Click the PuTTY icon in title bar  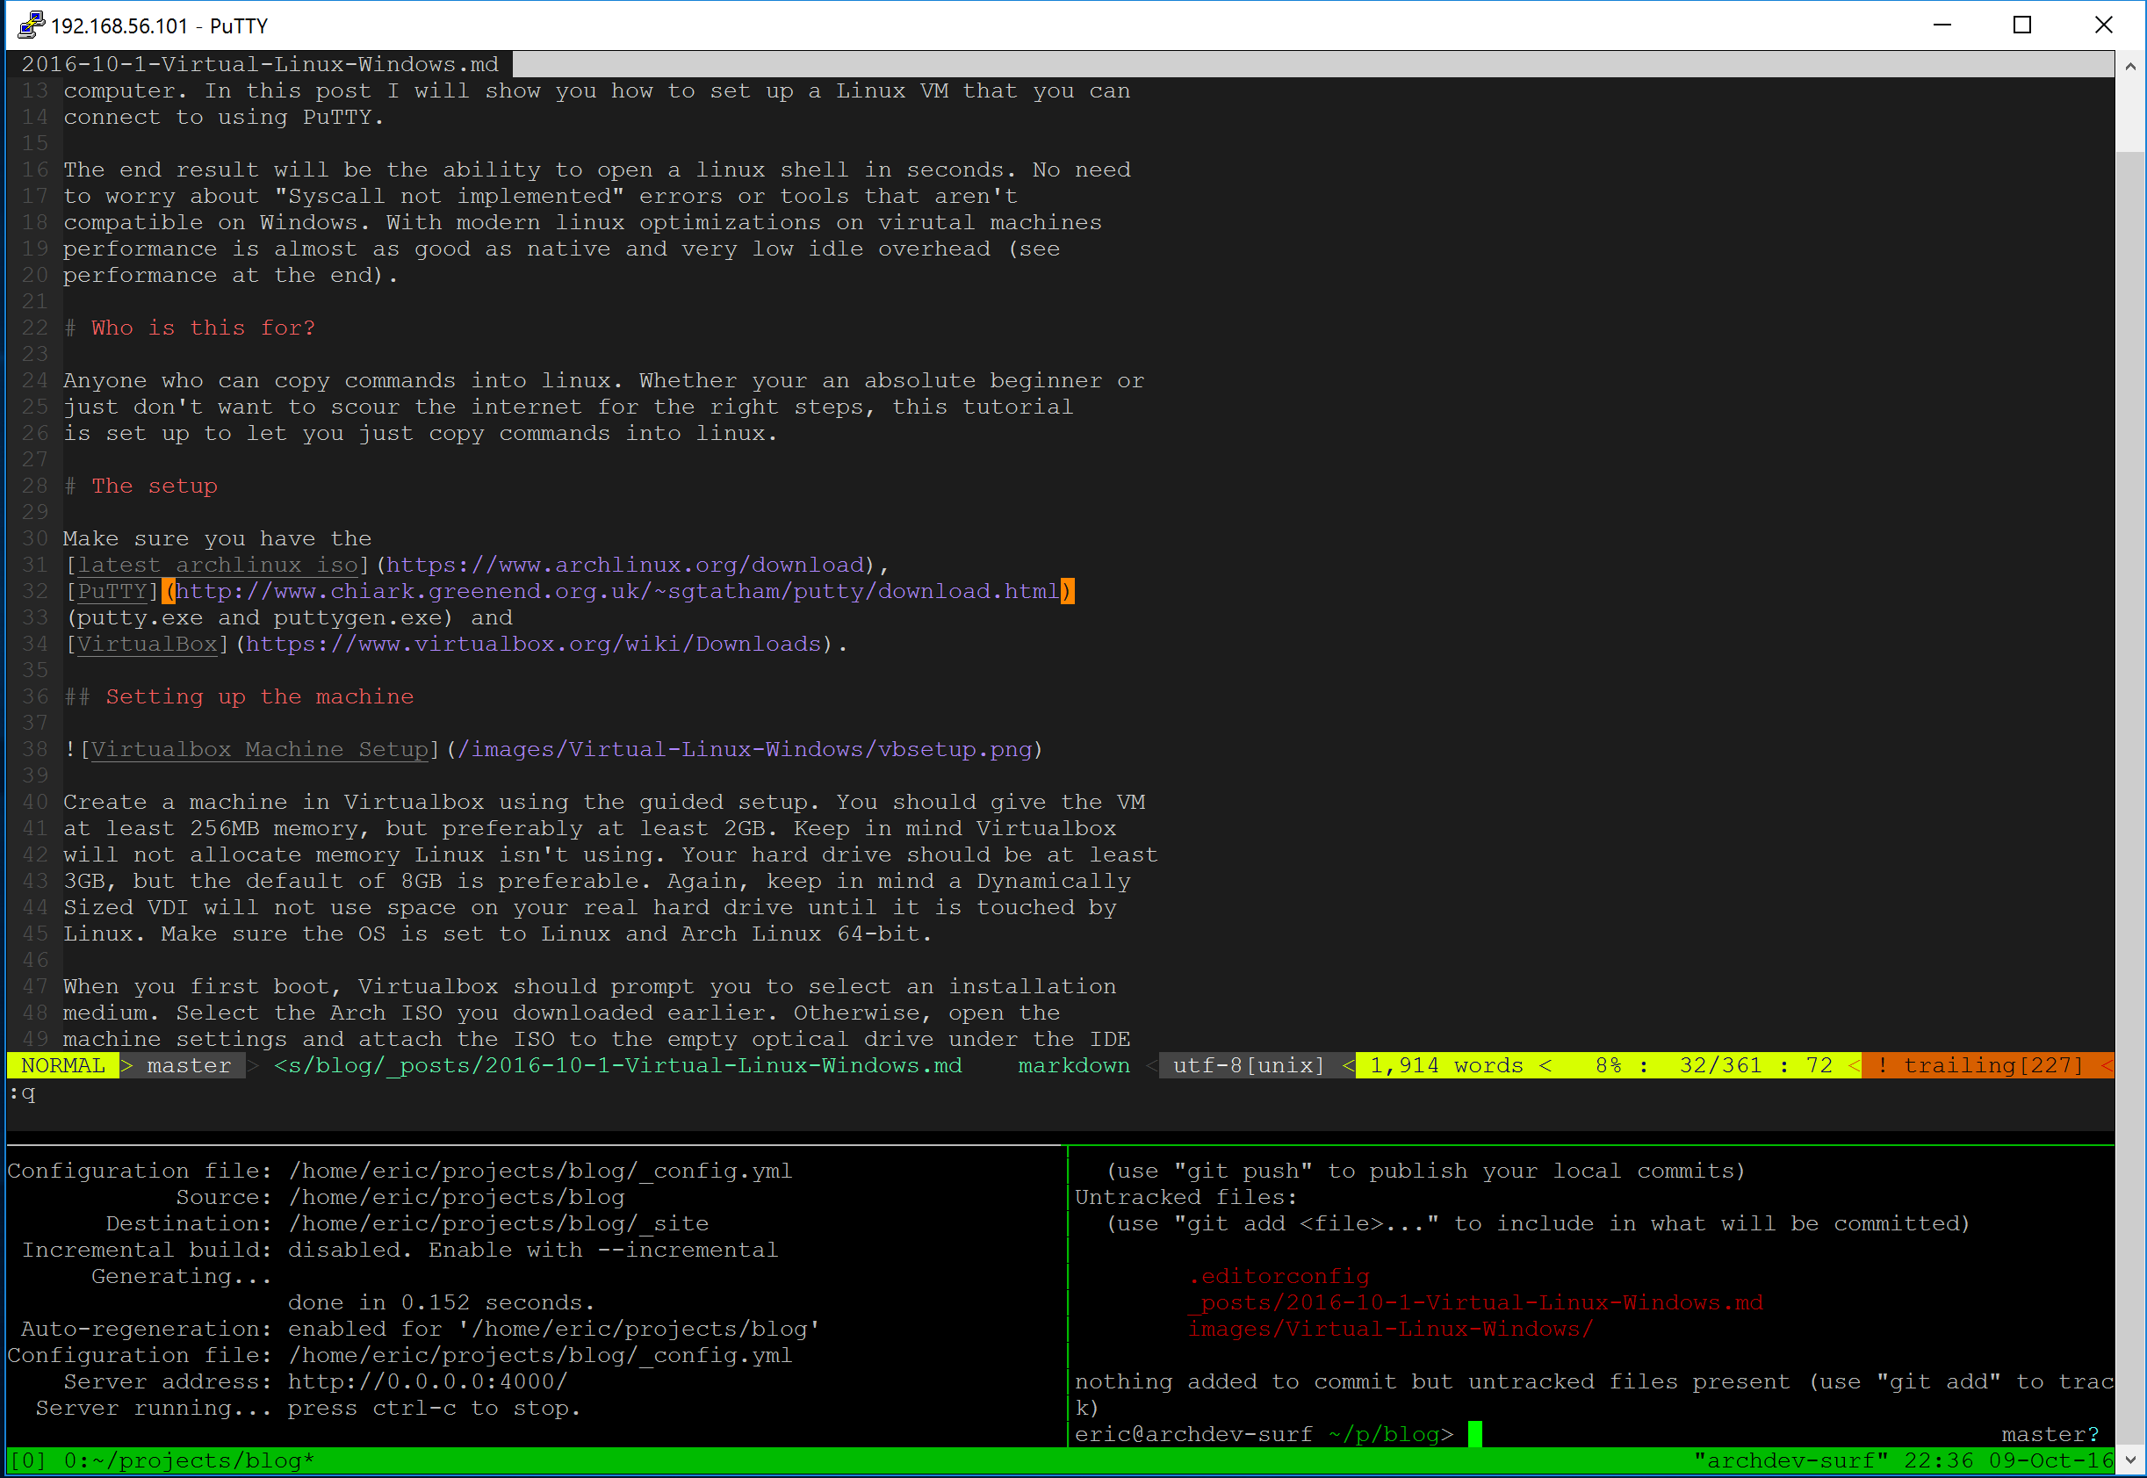tap(31, 25)
